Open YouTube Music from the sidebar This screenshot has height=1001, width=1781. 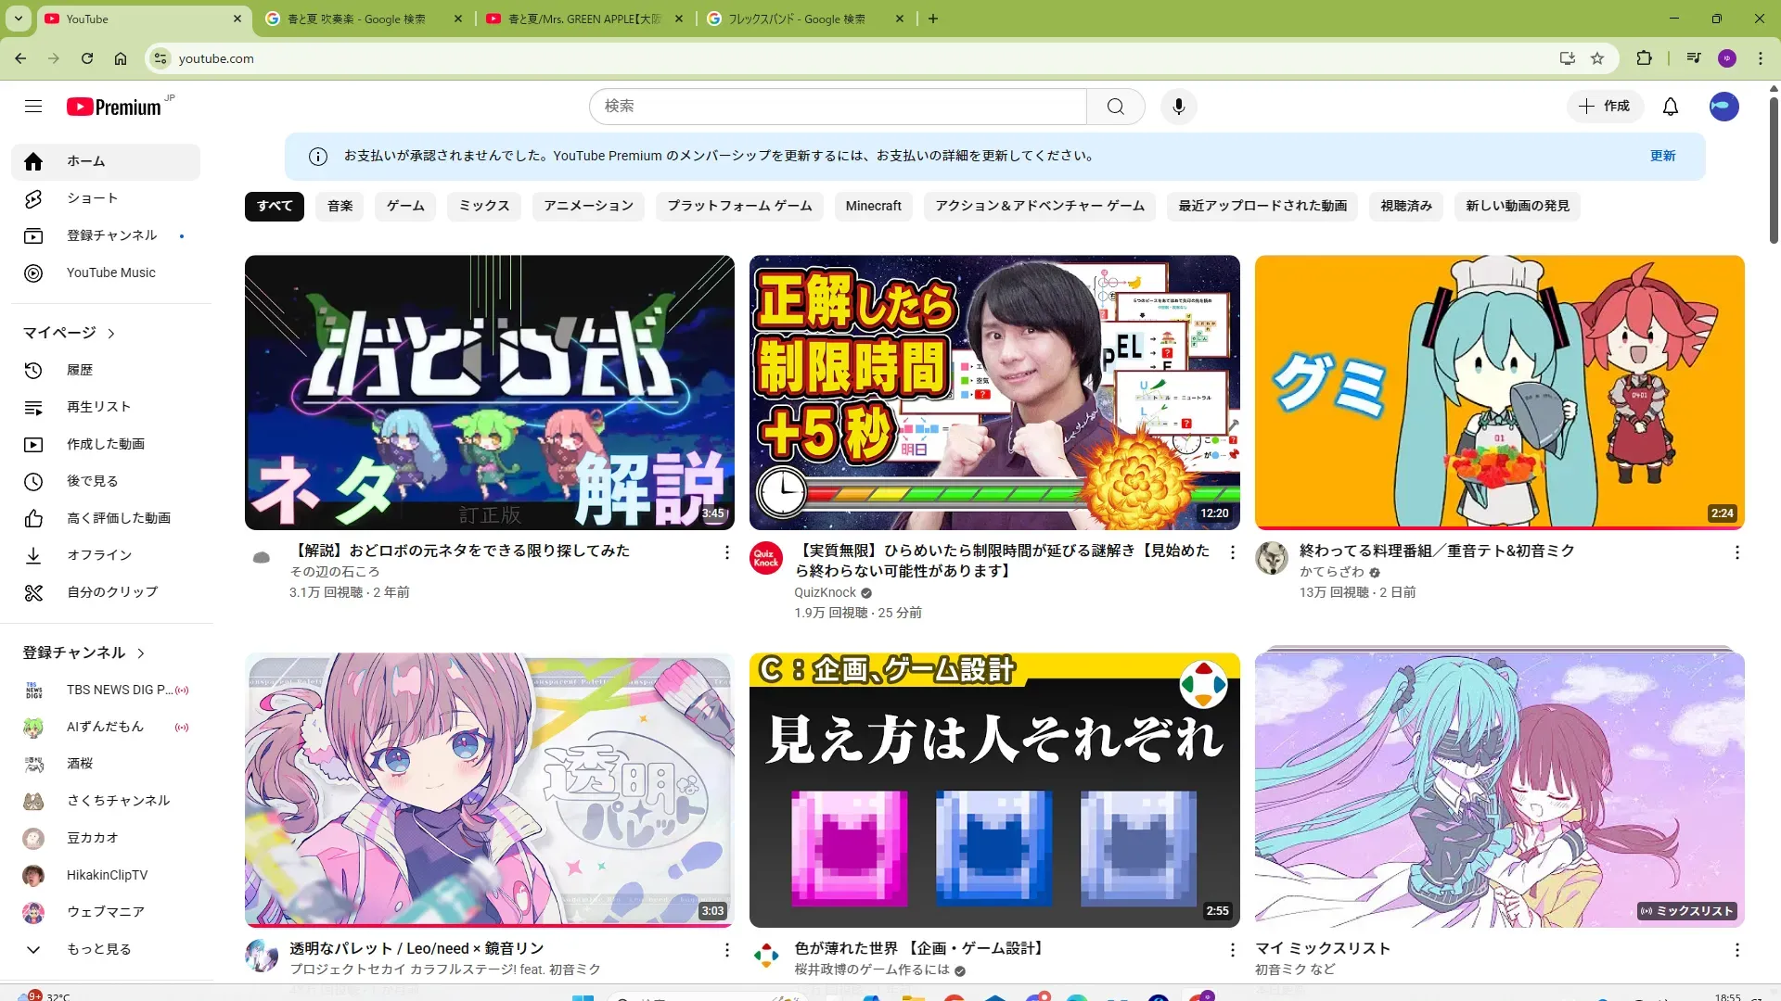pyautogui.click(x=110, y=272)
